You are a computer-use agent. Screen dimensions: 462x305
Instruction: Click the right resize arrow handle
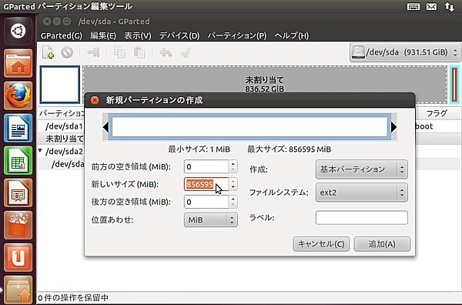[393, 127]
